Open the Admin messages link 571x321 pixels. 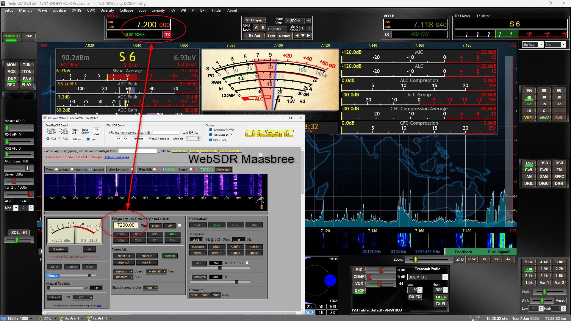(x=117, y=157)
